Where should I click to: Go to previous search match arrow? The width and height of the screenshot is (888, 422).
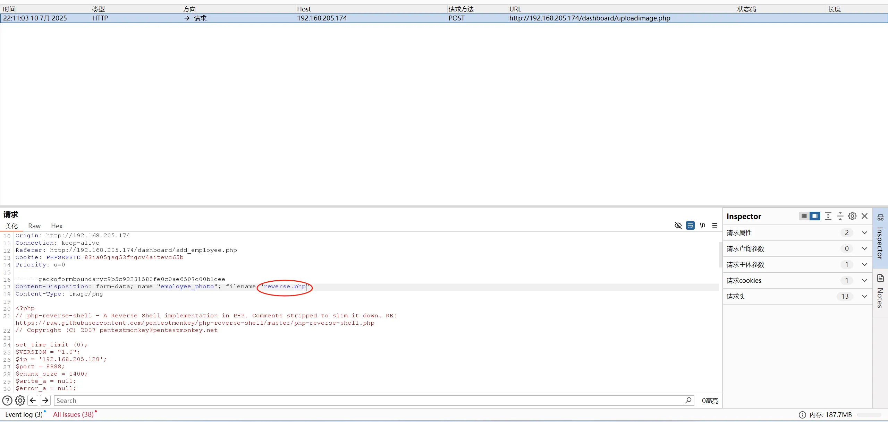coord(33,401)
